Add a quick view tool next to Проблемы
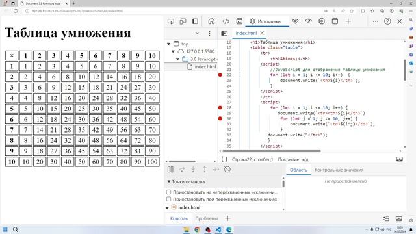The height and width of the screenshot is (234, 416). pos(227,218)
